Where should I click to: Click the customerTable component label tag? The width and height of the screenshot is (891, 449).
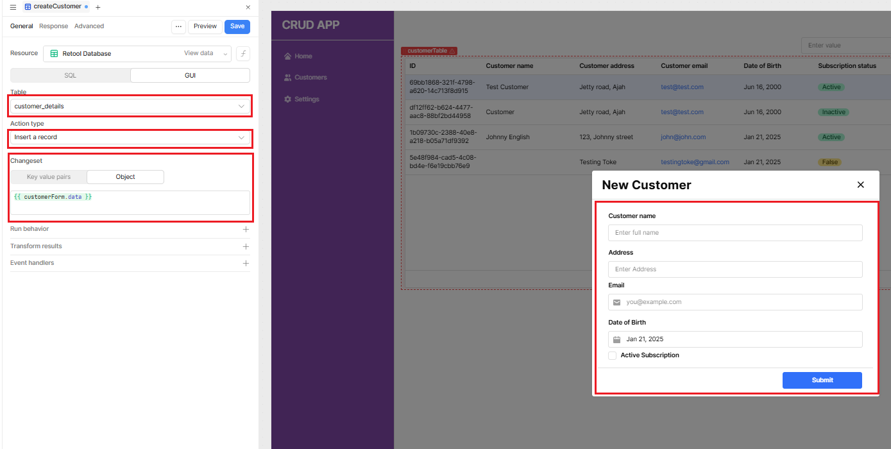click(429, 51)
